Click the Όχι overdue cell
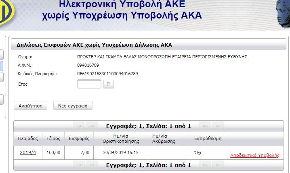This screenshot has height=173, width=290. (208, 152)
